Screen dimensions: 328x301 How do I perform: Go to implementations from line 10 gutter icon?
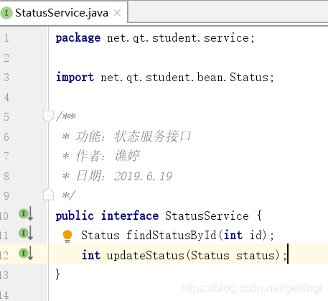coord(26,213)
